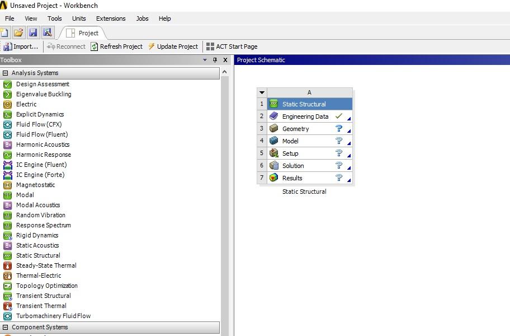Click the Eigenvalue Buckling icon

click(x=7, y=95)
